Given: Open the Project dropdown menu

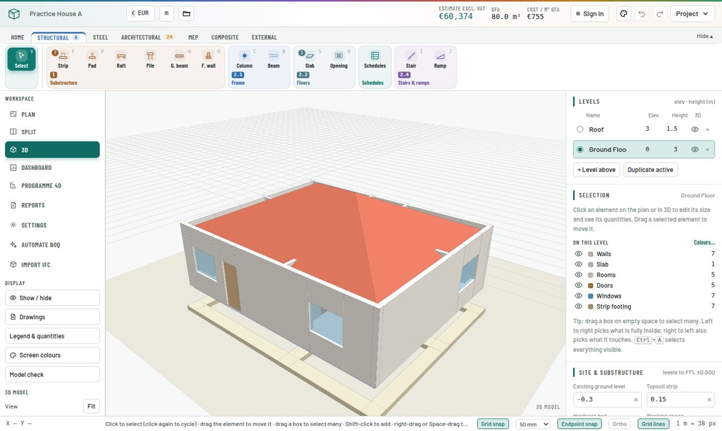Looking at the screenshot, I should pyautogui.click(x=692, y=14).
